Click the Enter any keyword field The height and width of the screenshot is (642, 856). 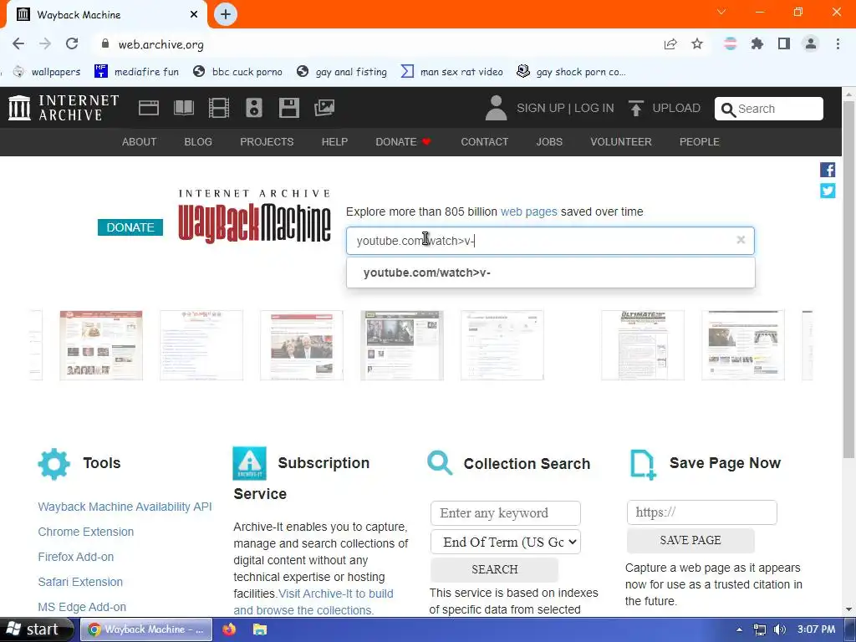click(506, 513)
